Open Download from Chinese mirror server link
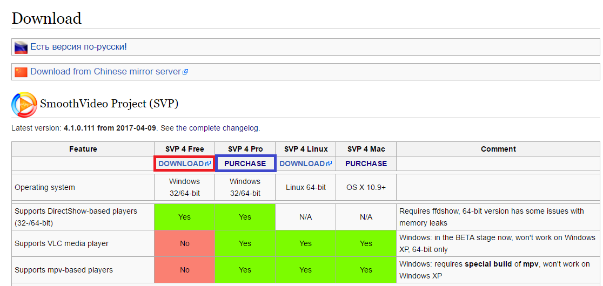Image resolution: width=603 pixels, height=286 pixels. coord(105,71)
